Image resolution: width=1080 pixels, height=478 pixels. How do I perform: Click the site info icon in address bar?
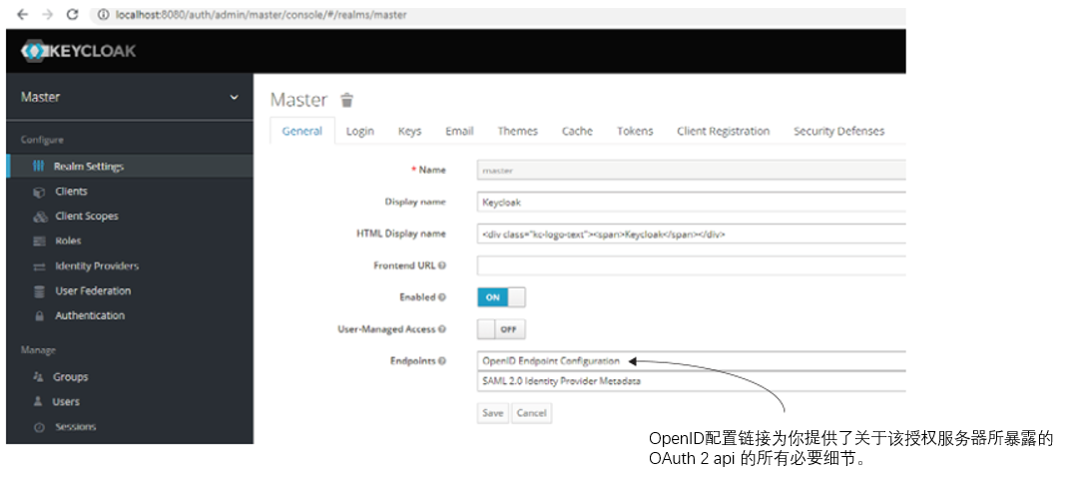coord(104,14)
